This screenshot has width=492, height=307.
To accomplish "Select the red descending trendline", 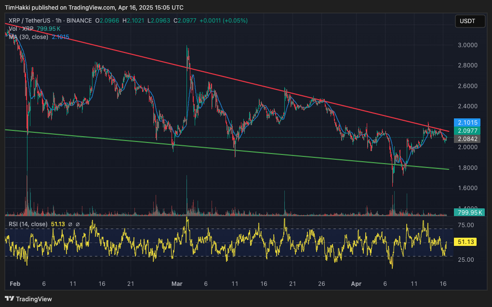I will (241, 77).
